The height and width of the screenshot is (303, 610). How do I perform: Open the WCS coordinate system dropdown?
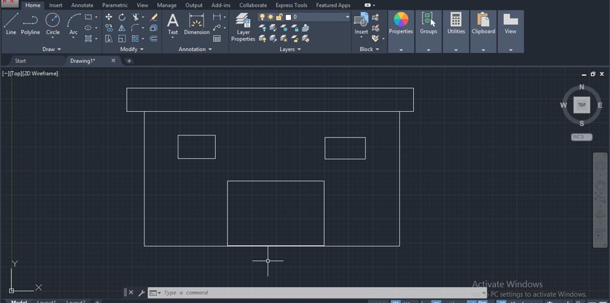point(582,137)
